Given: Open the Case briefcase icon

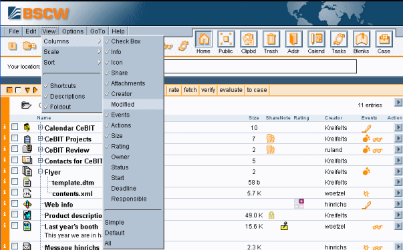Looking at the screenshot, I should tap(384, 39).
